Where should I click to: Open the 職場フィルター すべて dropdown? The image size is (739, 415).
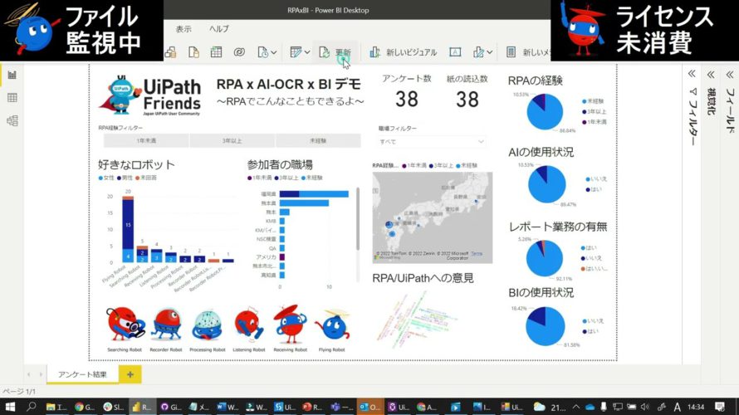[x=431, y=142]
